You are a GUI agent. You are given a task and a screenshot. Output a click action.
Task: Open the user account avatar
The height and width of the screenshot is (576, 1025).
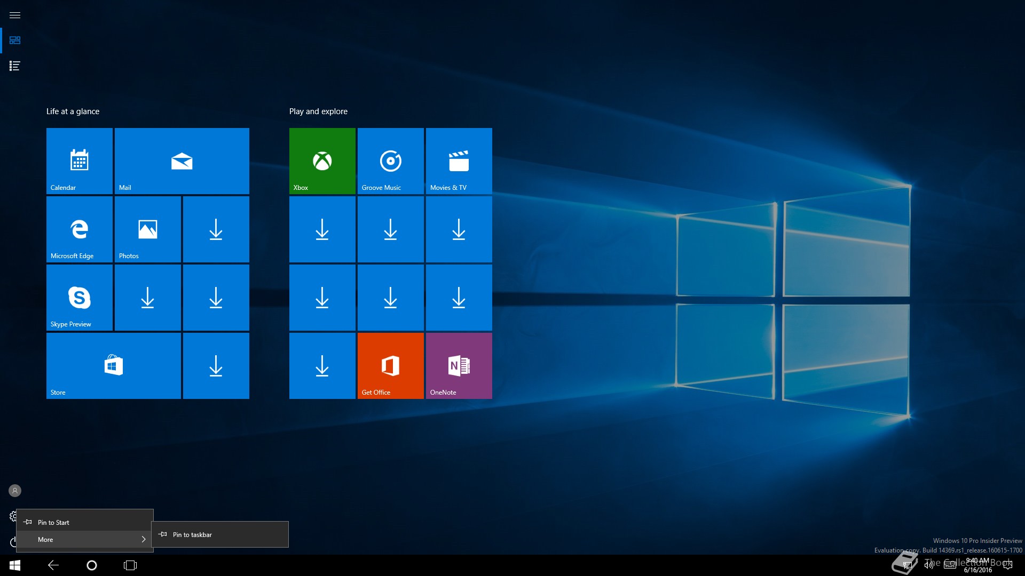point(15,491)
